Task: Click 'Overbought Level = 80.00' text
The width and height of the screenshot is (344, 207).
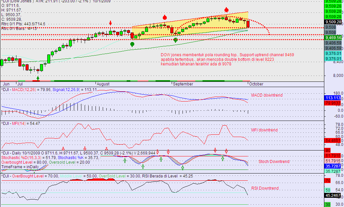Action: click(x=24, y=162)
